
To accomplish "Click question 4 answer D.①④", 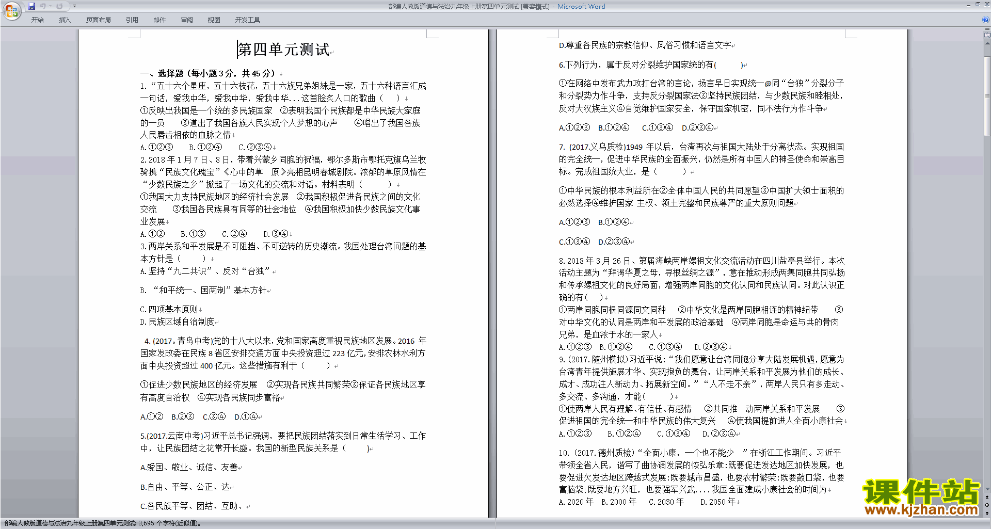I will pos(246,416).
